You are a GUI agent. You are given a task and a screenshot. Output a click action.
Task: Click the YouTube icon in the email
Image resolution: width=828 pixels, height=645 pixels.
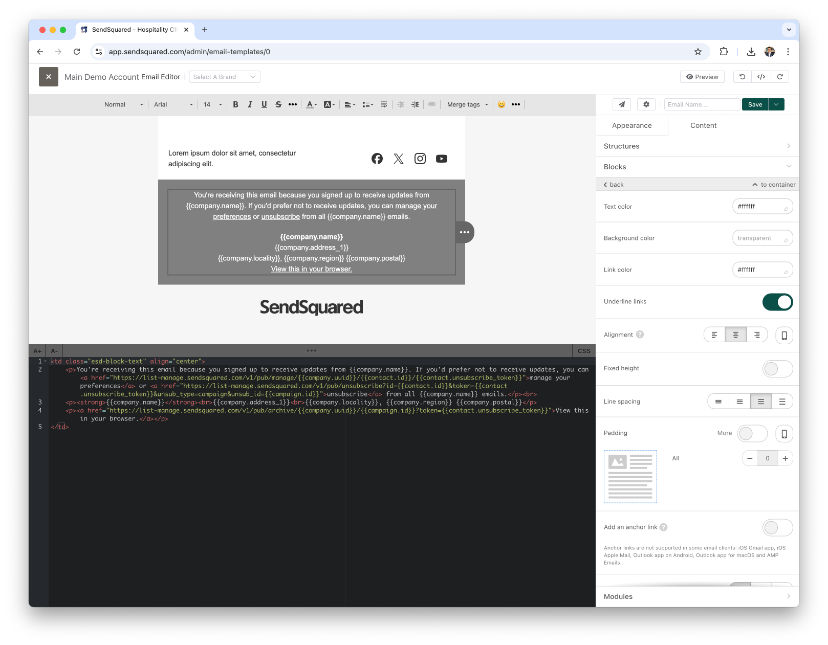[442, 159]
